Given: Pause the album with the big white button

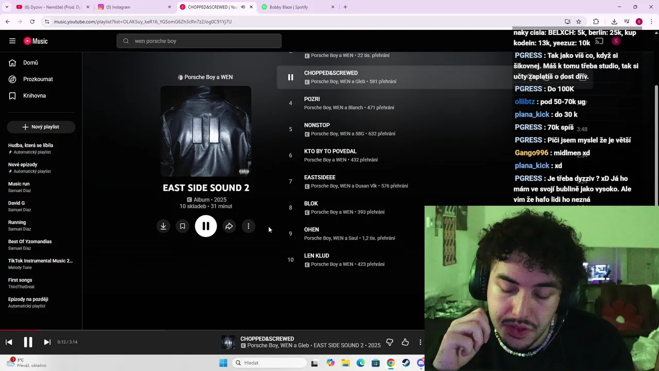Looking at the screenshot, I should (206, 226).
